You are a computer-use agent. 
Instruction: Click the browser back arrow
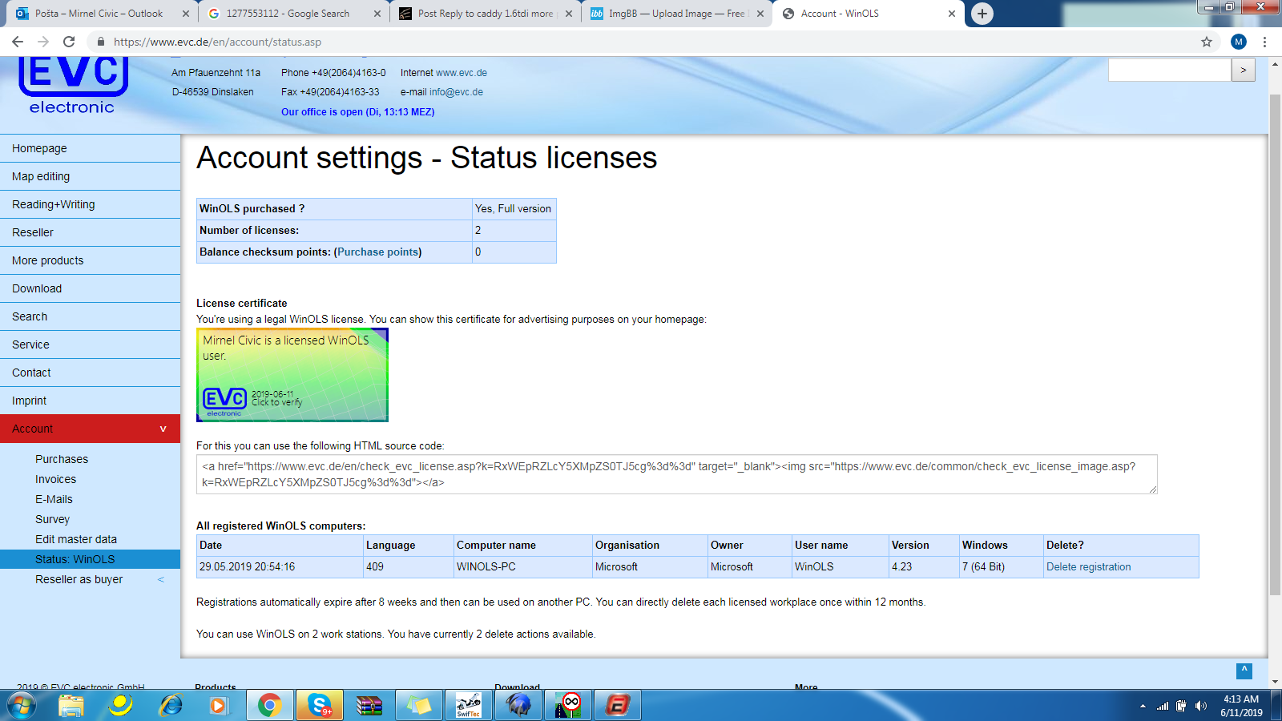(18, 42)
